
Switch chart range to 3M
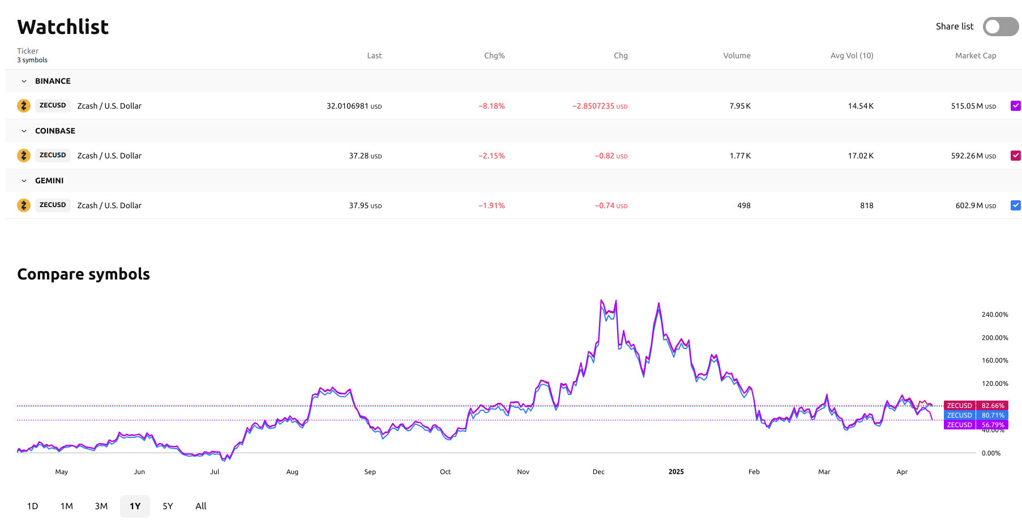(101, 506)
